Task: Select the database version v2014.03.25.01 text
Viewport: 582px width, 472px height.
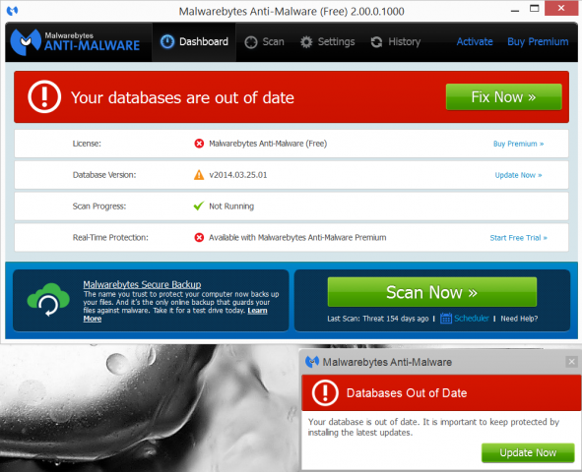Action: [x=238, y=175]
